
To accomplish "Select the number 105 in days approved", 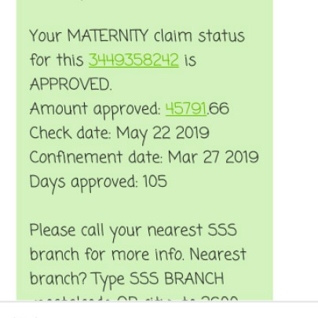I will pyautogui.click(x=155, y=181).
